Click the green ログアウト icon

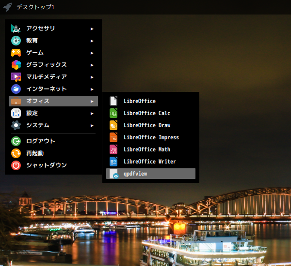16,141
